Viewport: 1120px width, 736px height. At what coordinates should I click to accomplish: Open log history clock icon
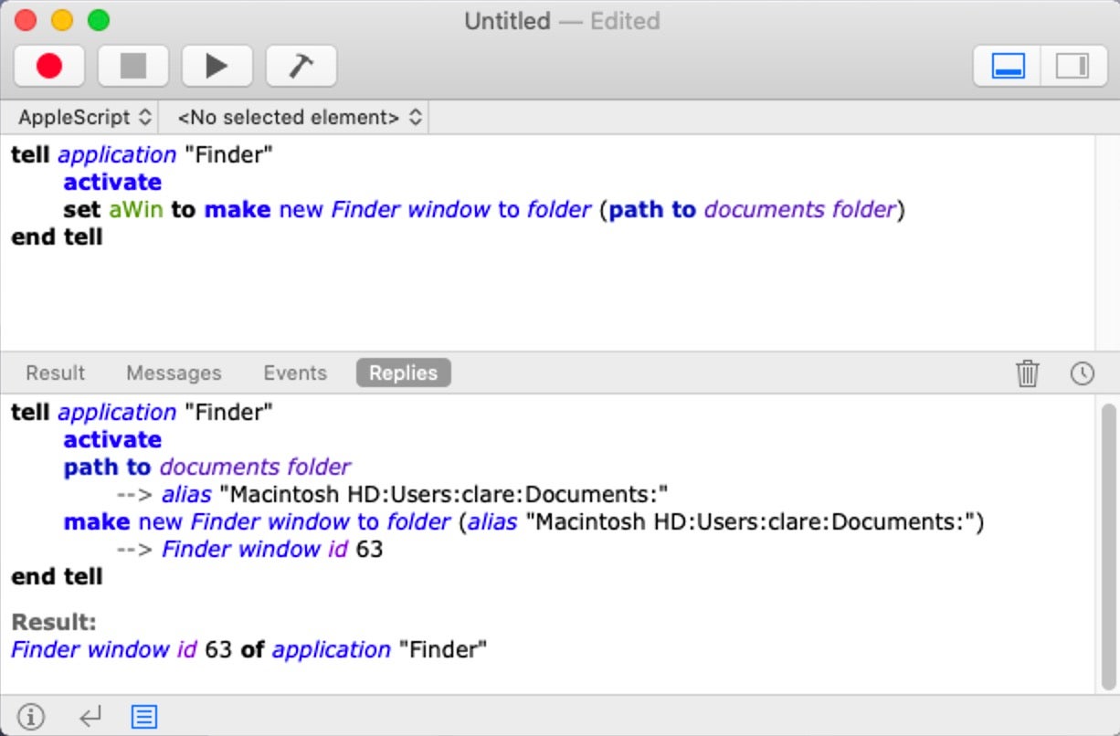[1082, 373]
